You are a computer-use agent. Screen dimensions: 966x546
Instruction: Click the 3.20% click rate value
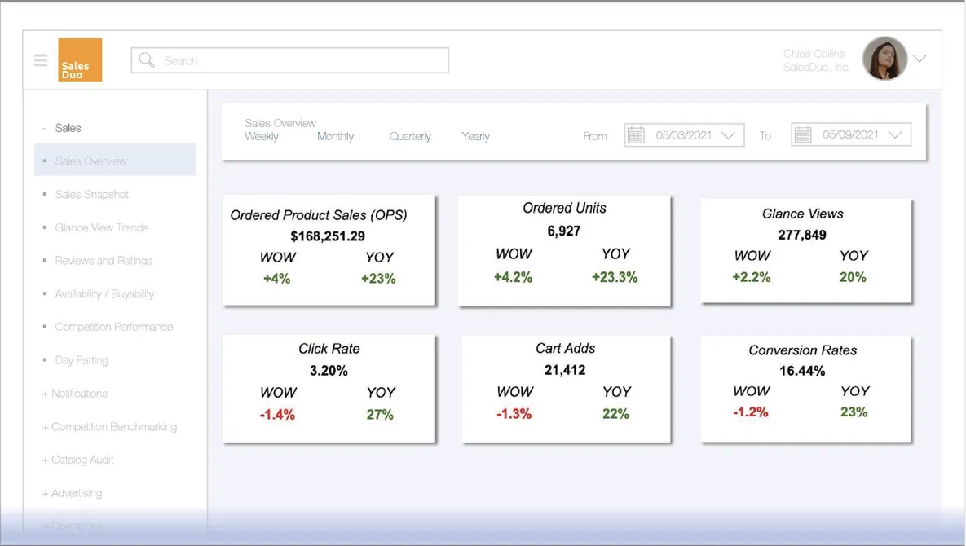(329, 371)
